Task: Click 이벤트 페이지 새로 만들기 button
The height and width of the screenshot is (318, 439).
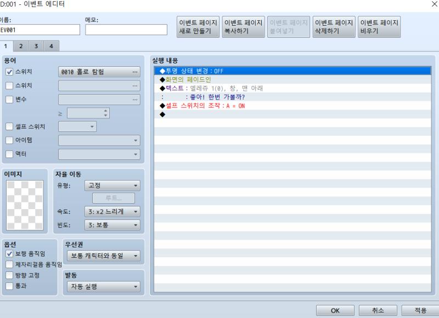Action: (x=198, y=27)
